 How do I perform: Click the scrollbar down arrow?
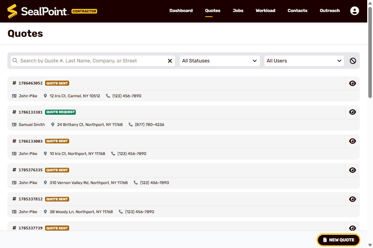[370, 245]
